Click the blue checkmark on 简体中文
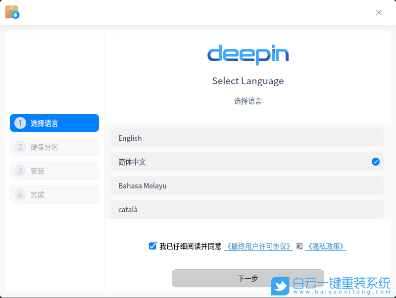Screen dimensions: 396x298 375,162
